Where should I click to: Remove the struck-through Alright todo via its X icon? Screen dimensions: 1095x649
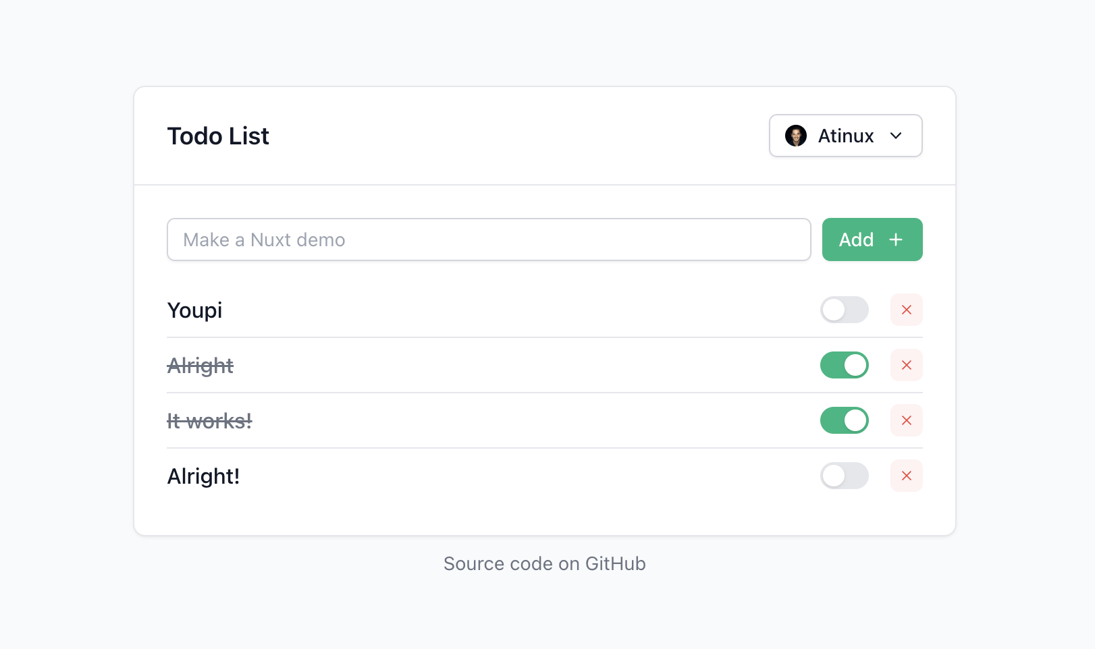(906, 365)
